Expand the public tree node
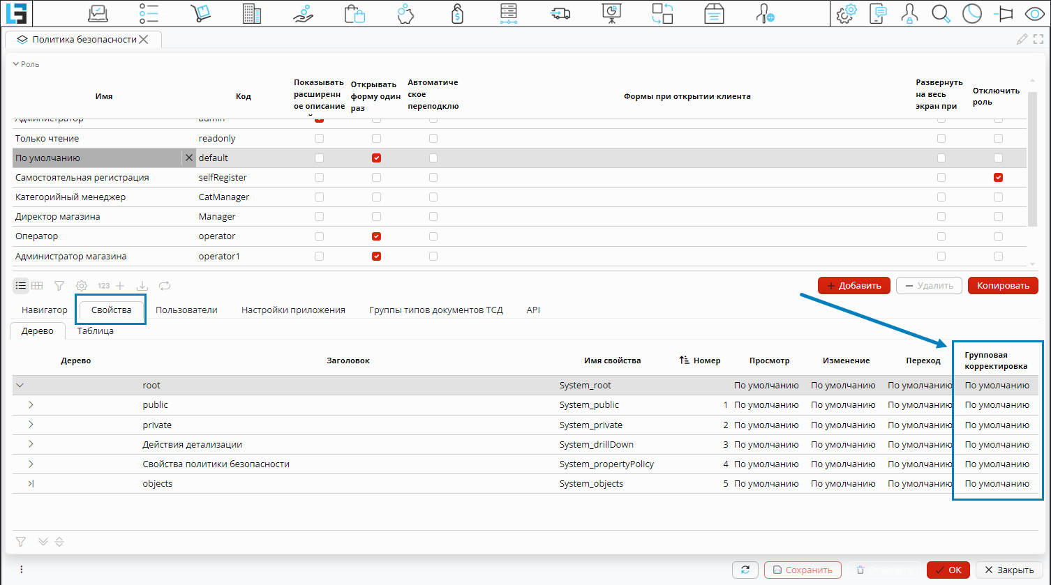Viewport: 1051px width, 585px height. 31,405
